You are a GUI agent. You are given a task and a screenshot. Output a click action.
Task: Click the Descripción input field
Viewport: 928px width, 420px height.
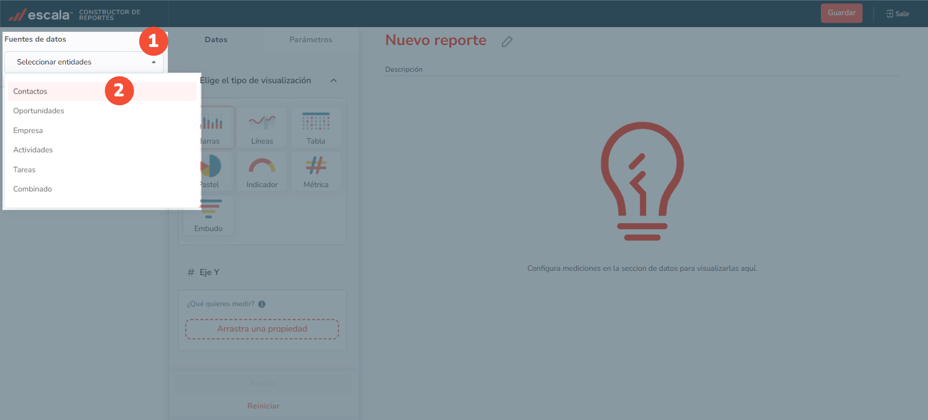click(x=642, y=69)
